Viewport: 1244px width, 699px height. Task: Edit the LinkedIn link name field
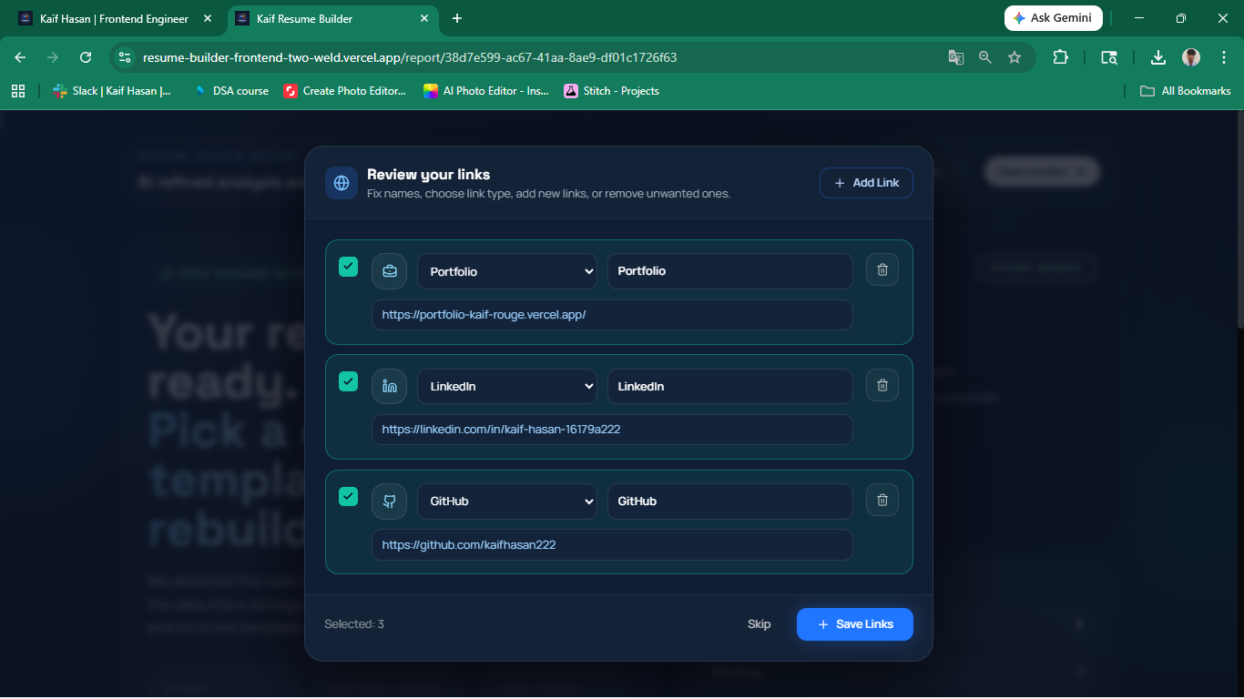pos(730,386)
